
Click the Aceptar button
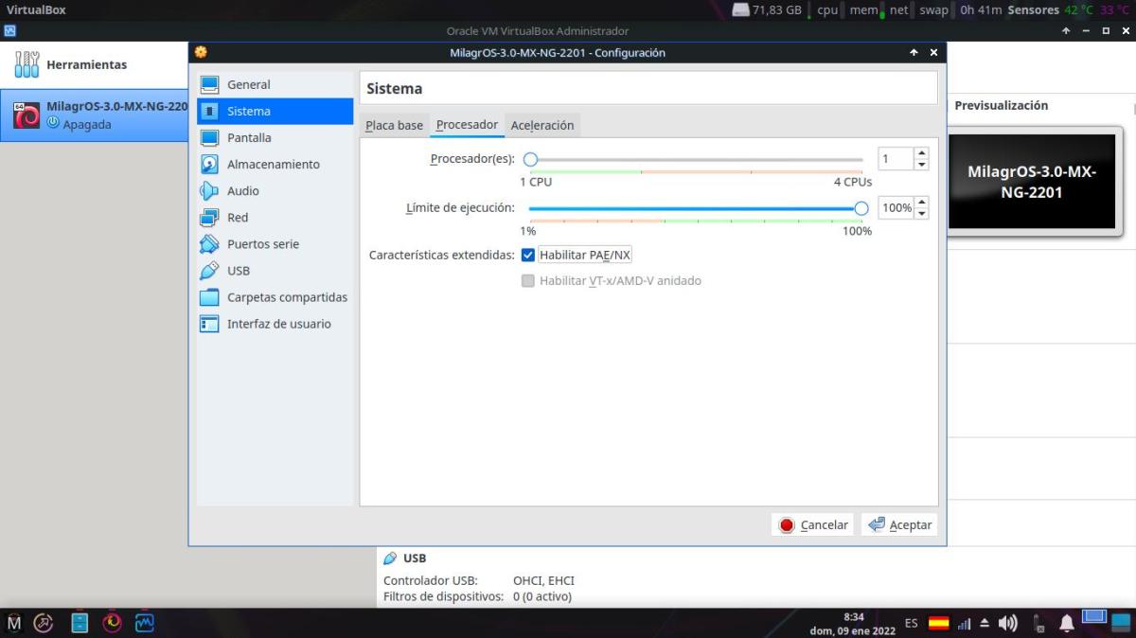tap(899, 524)
